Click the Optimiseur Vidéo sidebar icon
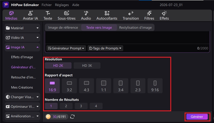This screenshot has height=123, width=214. (x=8, y=106)
